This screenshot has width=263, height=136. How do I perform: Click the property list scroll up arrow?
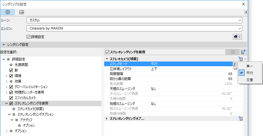(245, 59)
